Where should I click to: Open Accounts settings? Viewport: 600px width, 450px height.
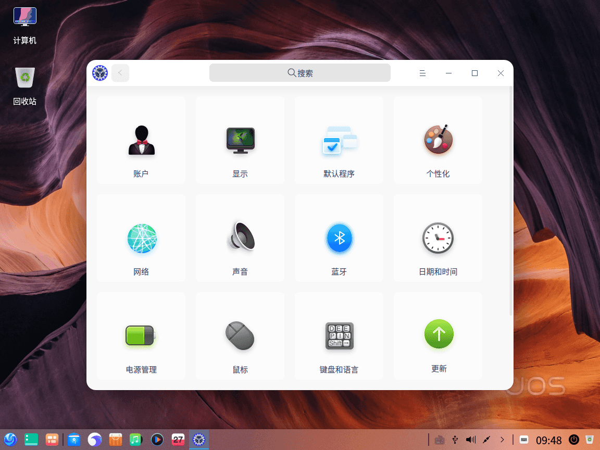coord(141,140)
